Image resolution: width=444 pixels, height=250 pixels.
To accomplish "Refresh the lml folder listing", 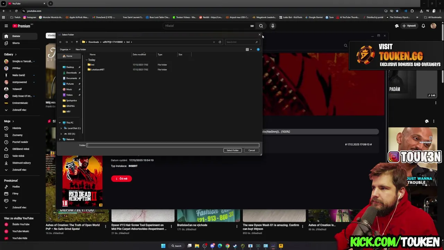I will [220, 42].
